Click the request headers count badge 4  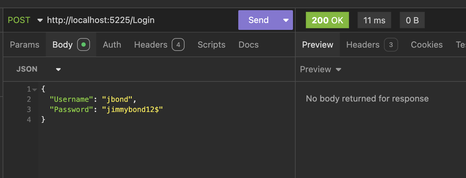click(x=178, y=45)
